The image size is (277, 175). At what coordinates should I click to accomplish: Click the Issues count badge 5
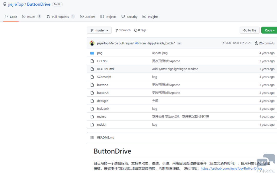click(x=39, y=16)
